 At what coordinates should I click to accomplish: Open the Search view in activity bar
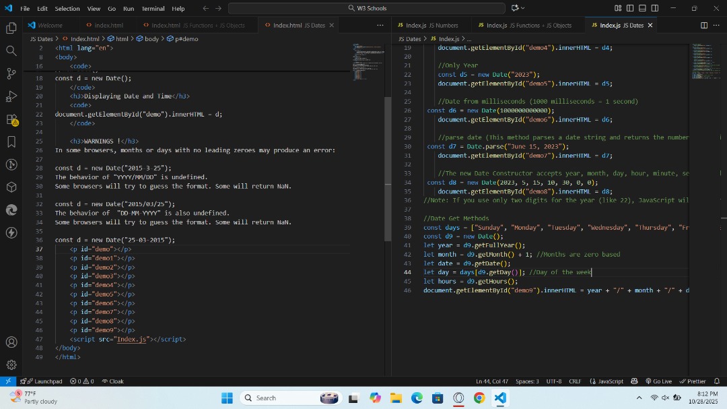[x=11, y=51]
